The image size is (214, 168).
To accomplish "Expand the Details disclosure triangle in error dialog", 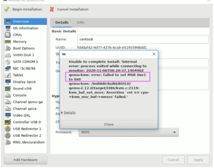I will pyautogui.click(x=62, y=113).
